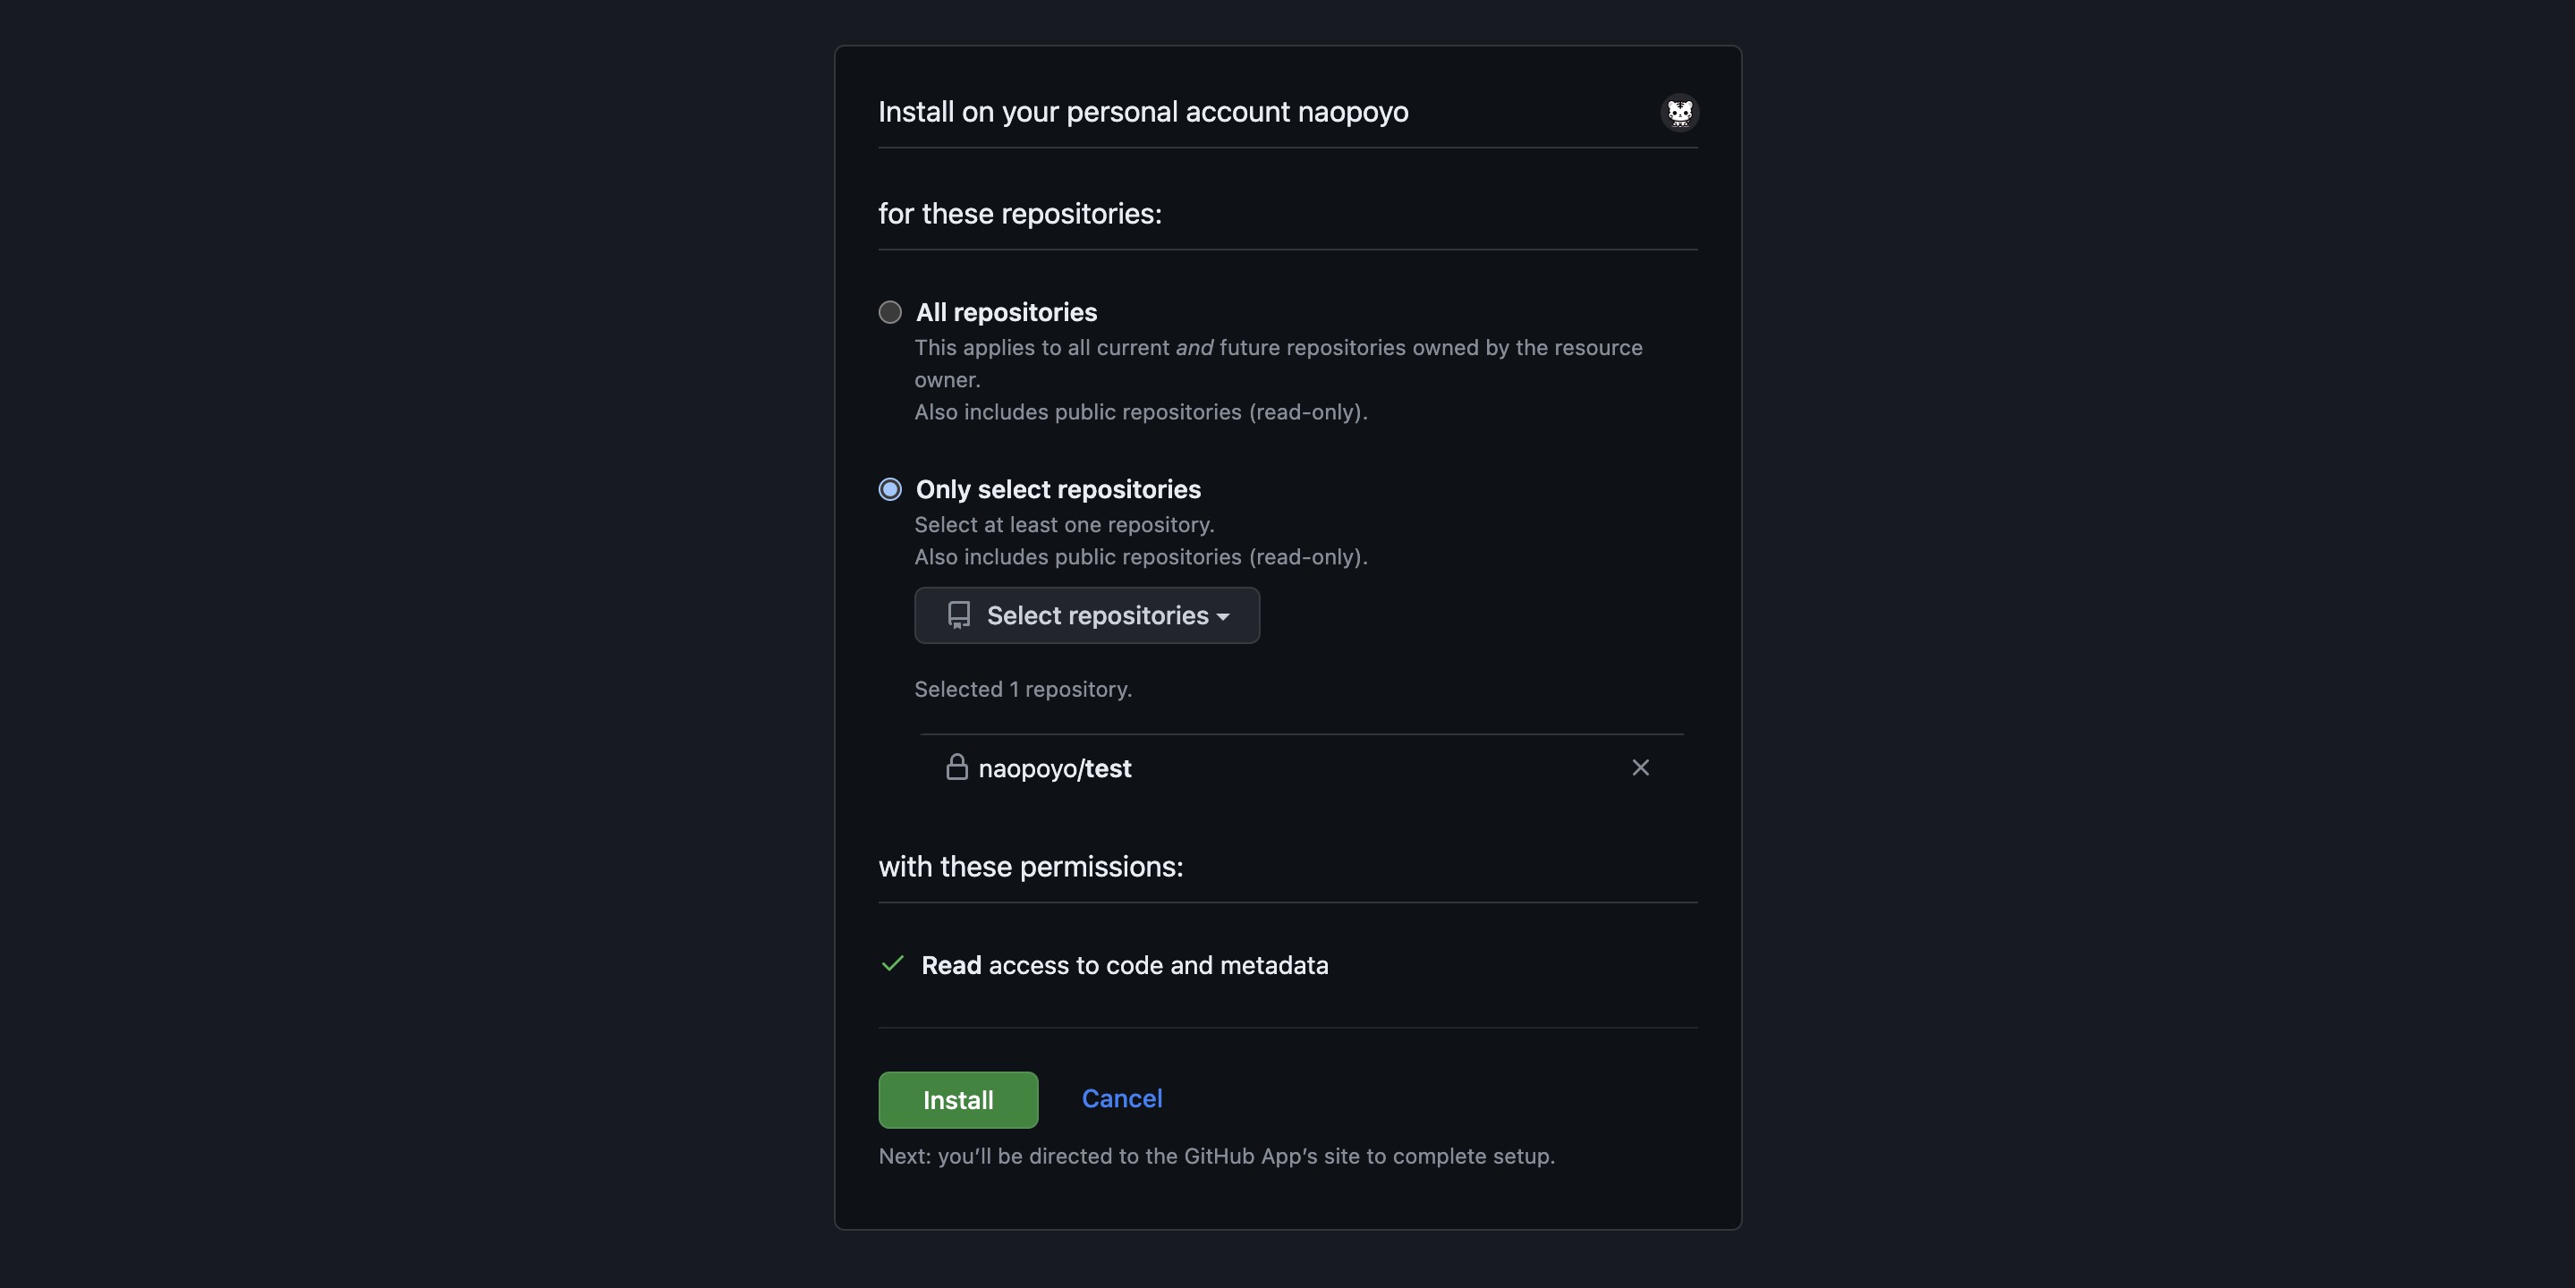Click the repository book icon in Select repositories

tap(958, 615)
